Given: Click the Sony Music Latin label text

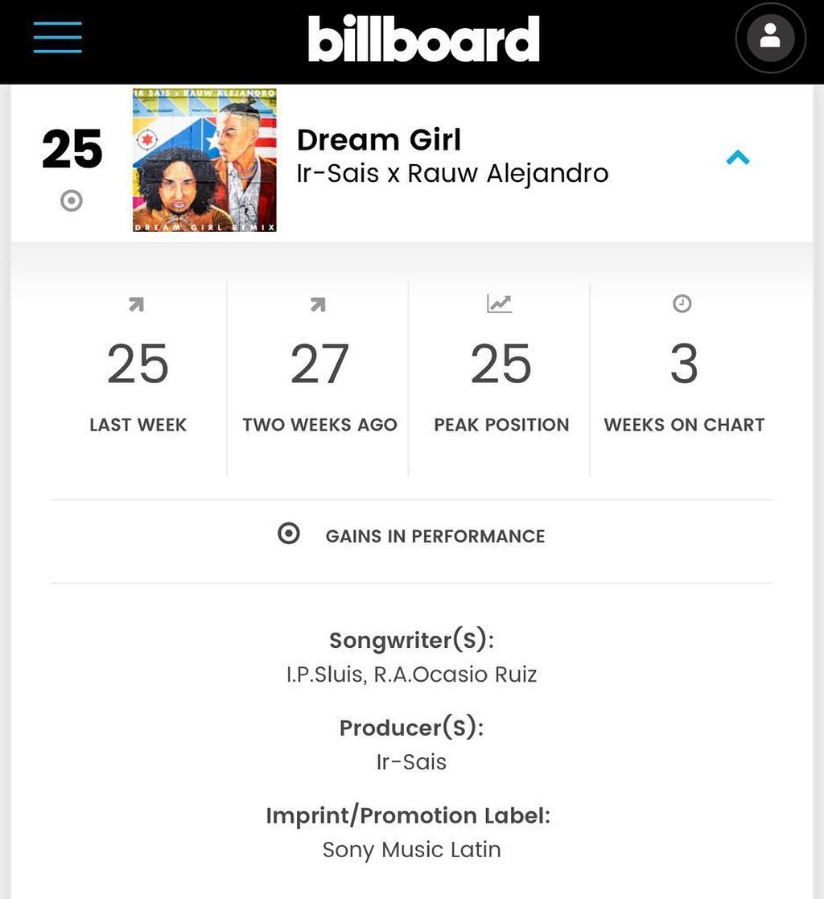Looking at the screenshot, I should (x=412, y=850).
